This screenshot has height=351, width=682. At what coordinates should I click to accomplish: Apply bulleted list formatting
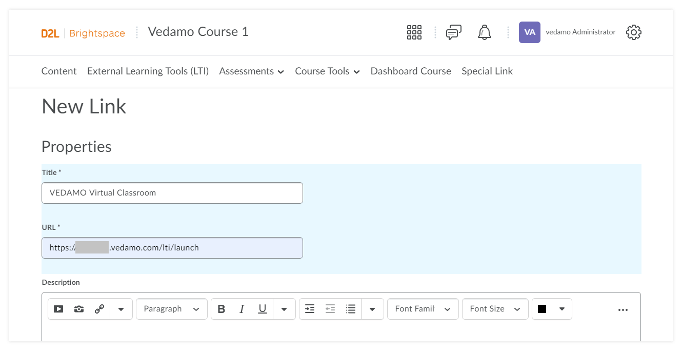pyautogui.click(x=351, y=309)
